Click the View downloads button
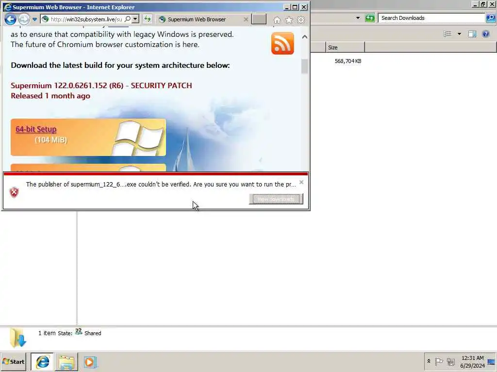 (276, 199)
